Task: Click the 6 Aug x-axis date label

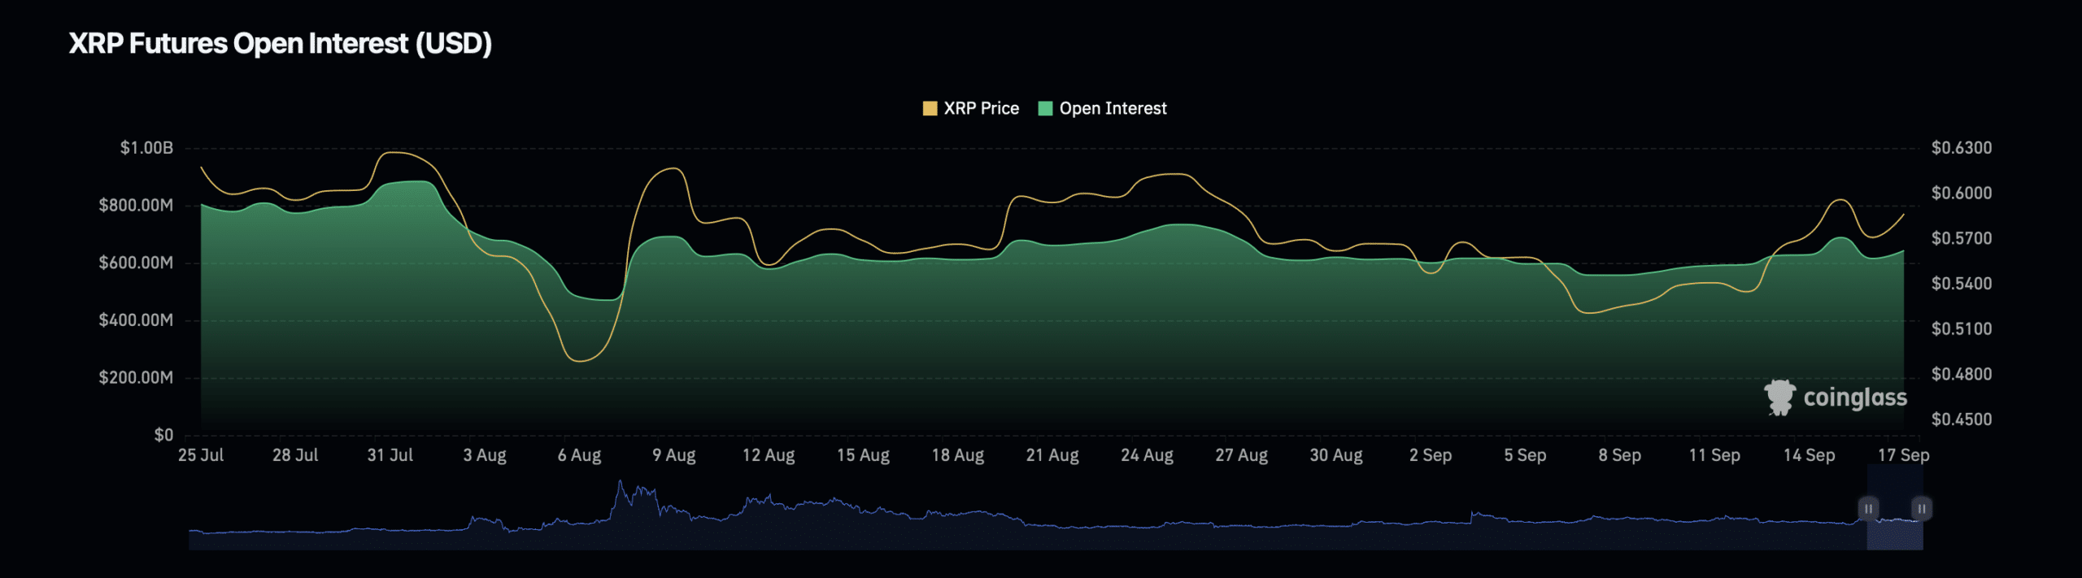Action: pyautogui.click(x=579, y=455)
